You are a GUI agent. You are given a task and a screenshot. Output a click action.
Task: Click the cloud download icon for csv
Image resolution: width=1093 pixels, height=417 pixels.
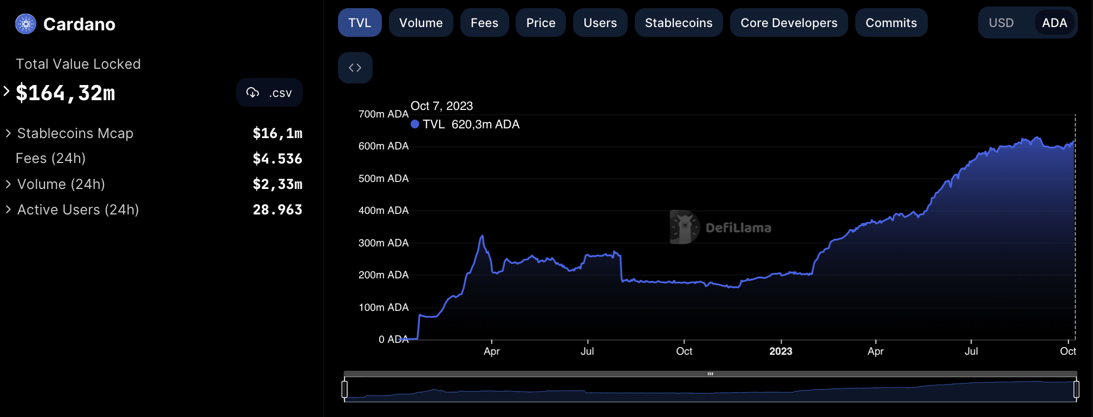(252, 93)
